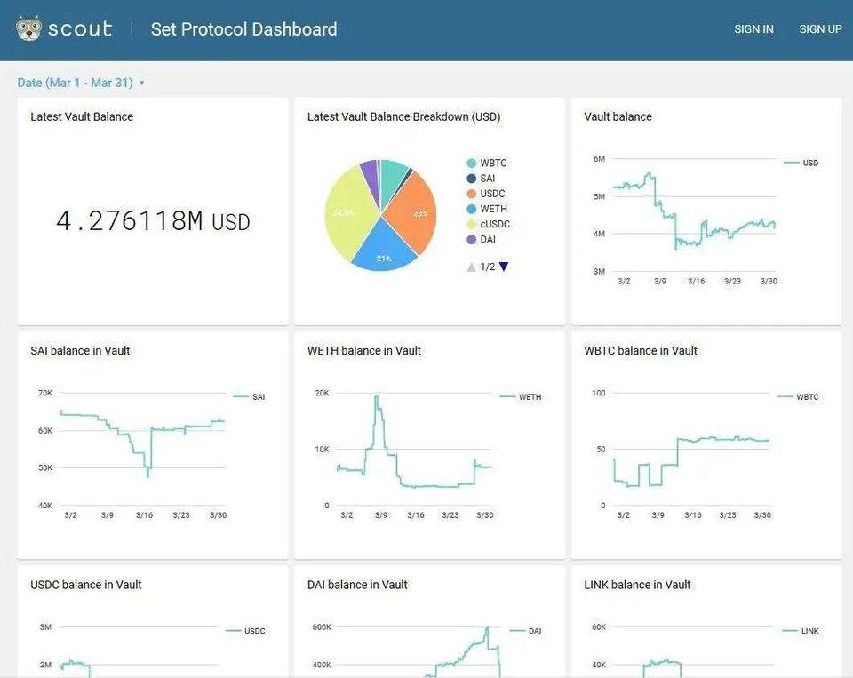
Task: Click the Scout dog logo icon
Action: click(x=28, y=28)
